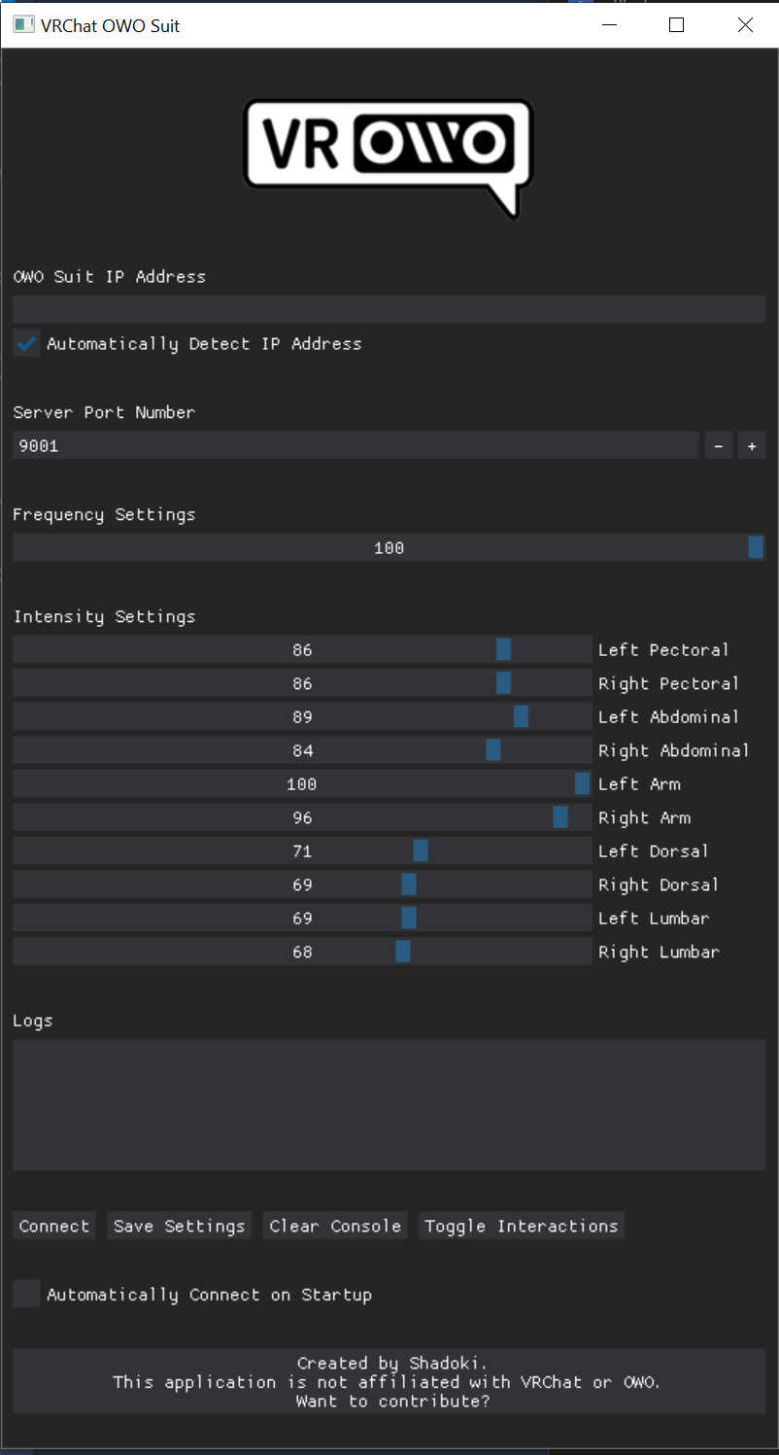Screen dimensions: 779x1455
Task: Click inside the Logs console area
Action: click(389, 1105)
